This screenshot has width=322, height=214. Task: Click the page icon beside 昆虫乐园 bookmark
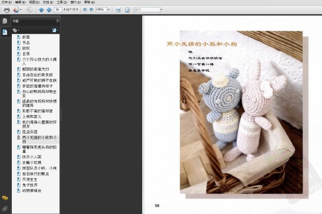[19, 132]
